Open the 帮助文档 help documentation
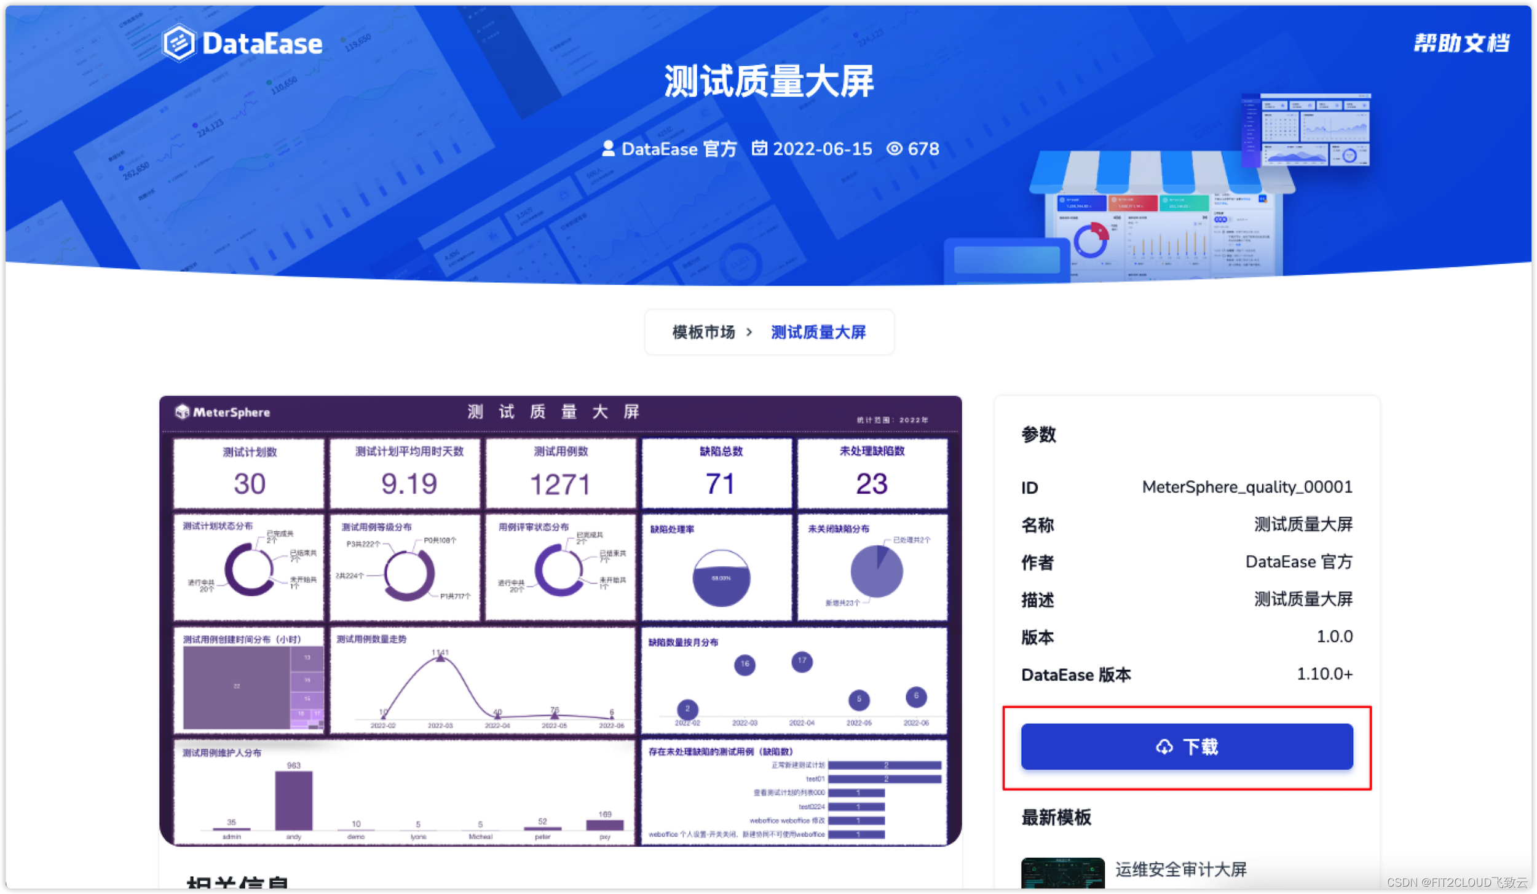 [1460, 43]
